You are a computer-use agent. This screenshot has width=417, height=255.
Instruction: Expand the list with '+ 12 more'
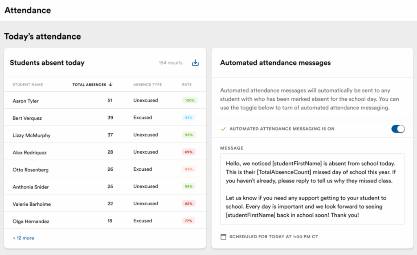(23, 238)
